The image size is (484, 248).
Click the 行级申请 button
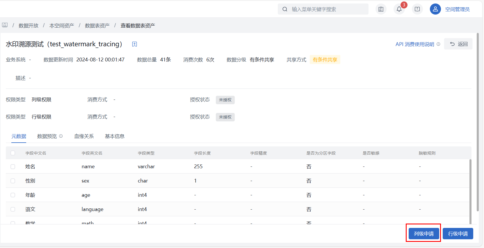458,233
